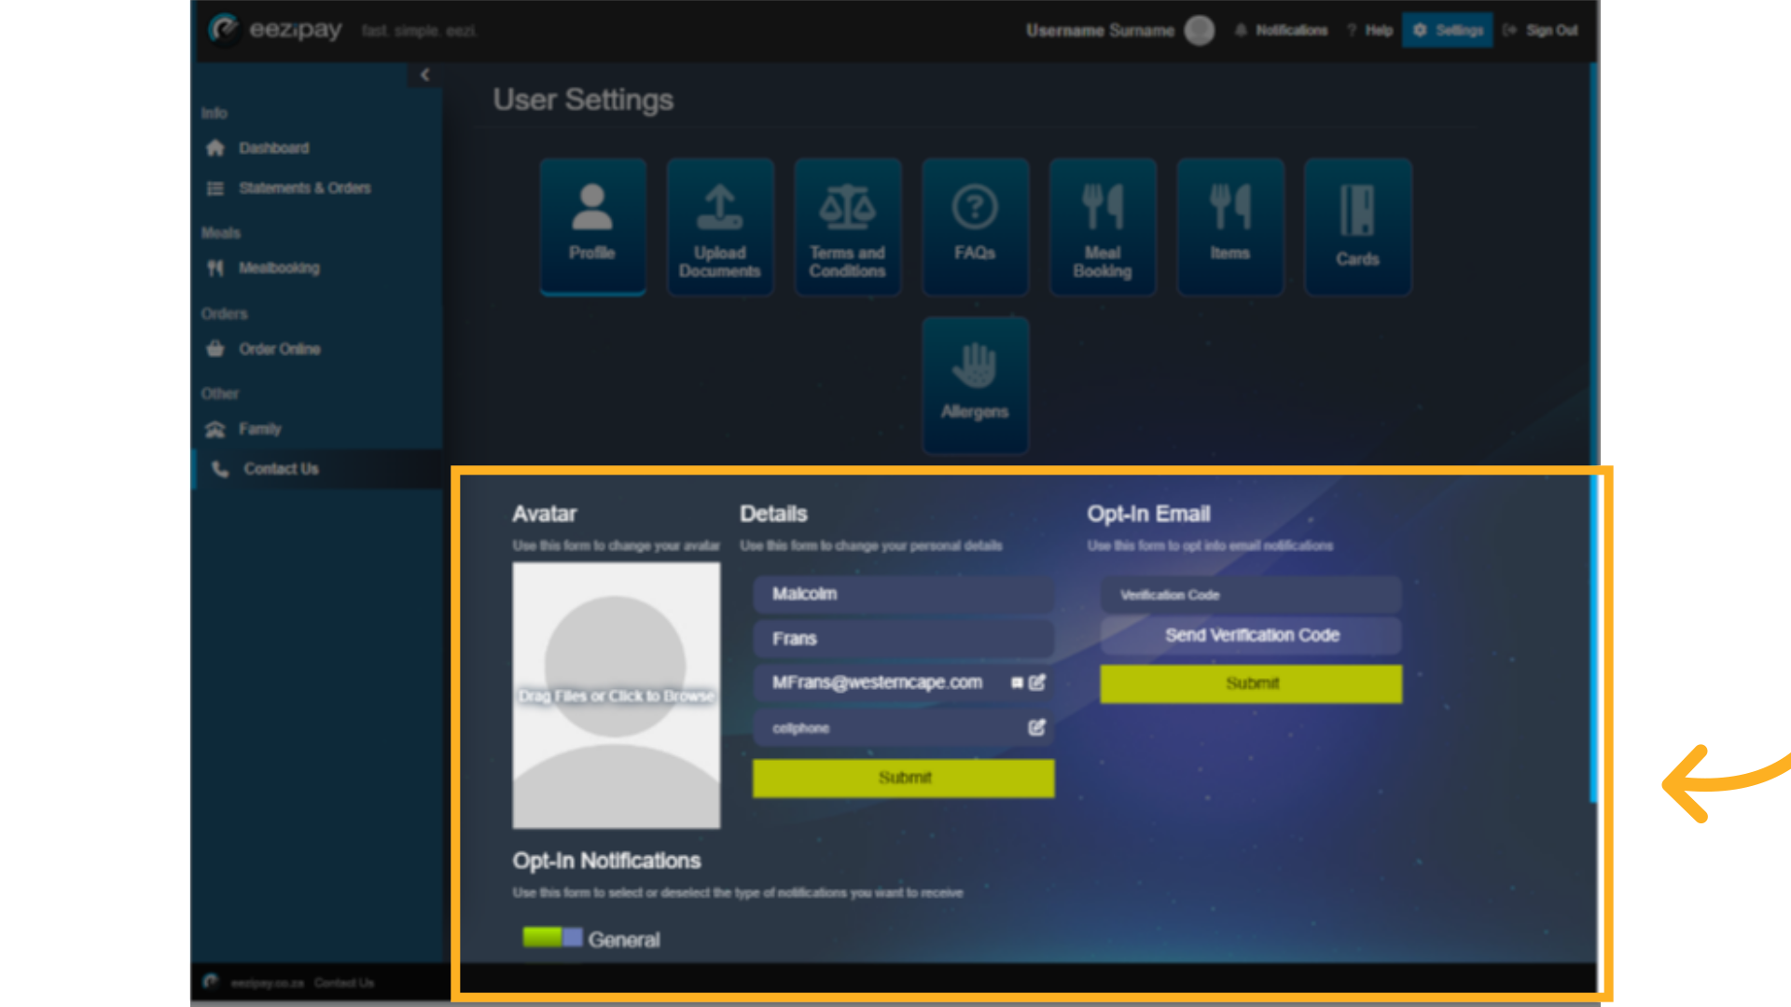The width and height of the screenshot is (1791, 1007).
Task: Click Send Verification Code
Action: point(1251,635)
